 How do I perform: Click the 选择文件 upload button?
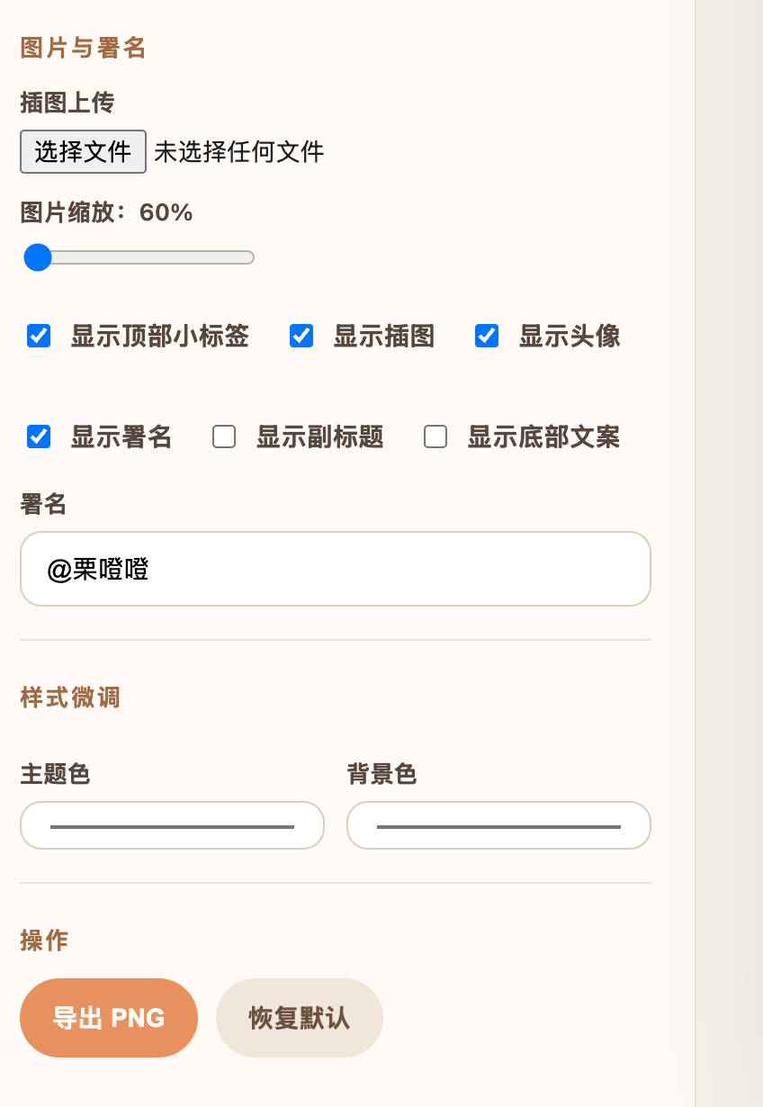click(83, 152)
